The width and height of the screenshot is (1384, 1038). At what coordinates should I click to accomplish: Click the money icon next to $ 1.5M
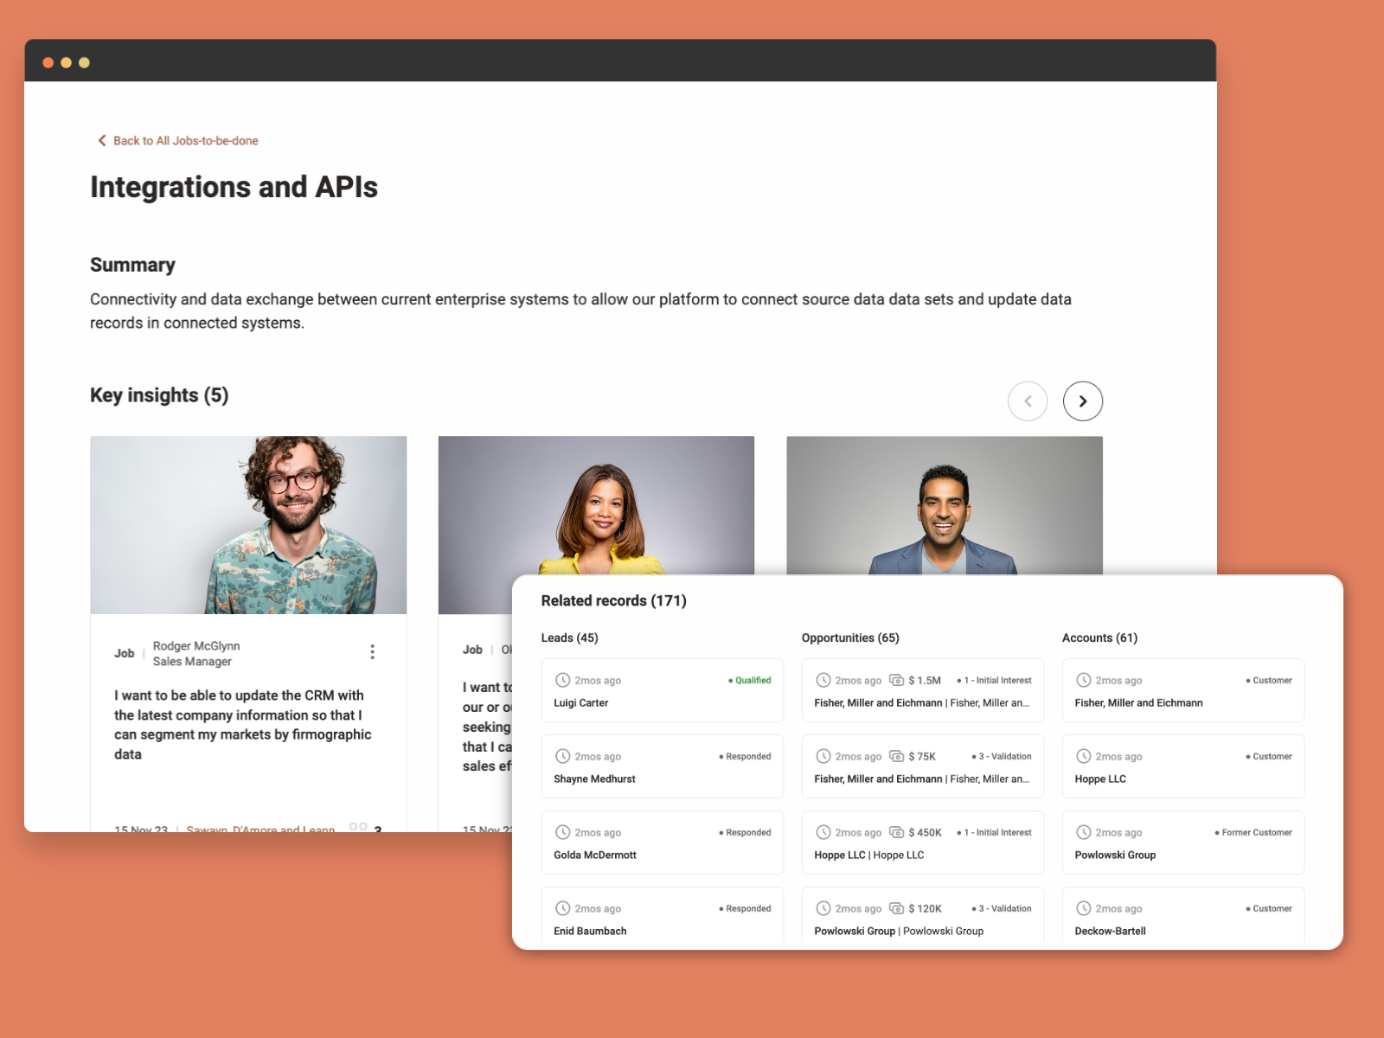(896, 680)
